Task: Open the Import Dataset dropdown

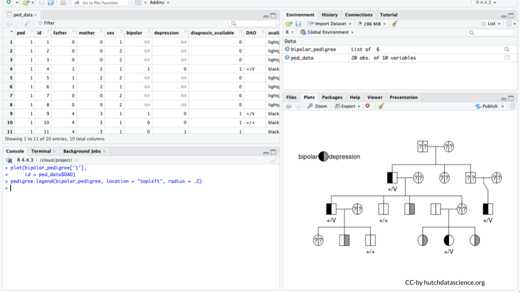Action: tap(329, 24)
